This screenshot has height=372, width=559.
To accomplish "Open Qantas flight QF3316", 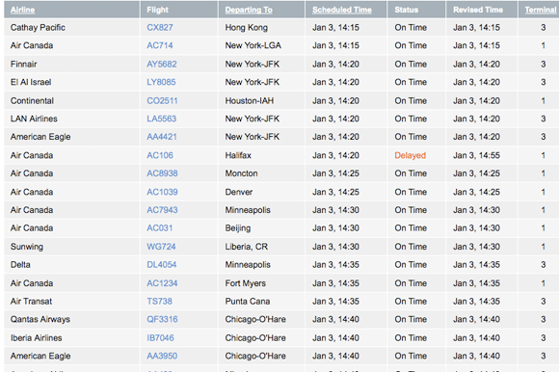I will tap(162, 319).
